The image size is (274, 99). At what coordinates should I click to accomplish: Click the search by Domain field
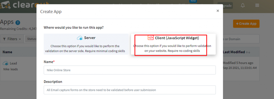coord(241,39)
